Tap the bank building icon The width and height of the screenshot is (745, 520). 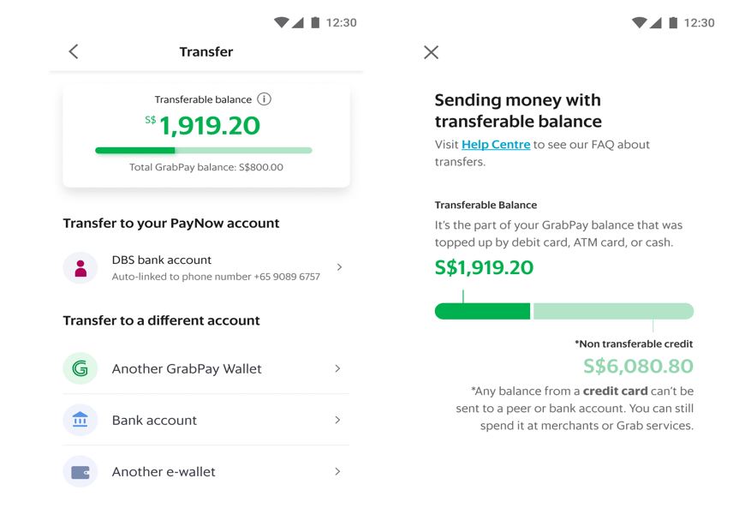click(x=80, y=420)
